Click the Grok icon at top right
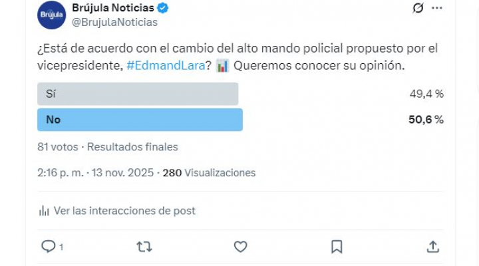The width and height of the screenshot is (479, 266). tap(418, 9)
